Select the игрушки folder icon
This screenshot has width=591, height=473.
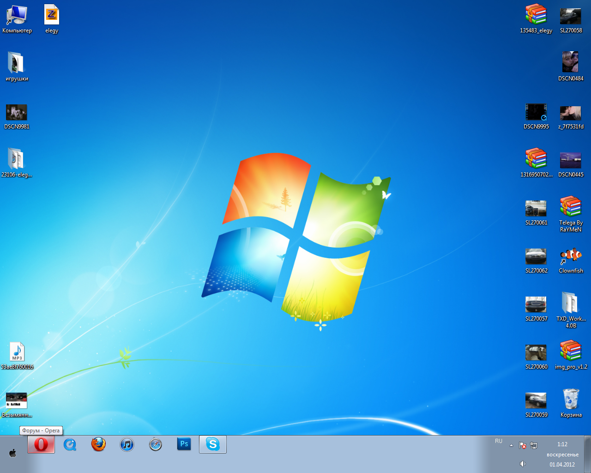(x=17, y=67)
